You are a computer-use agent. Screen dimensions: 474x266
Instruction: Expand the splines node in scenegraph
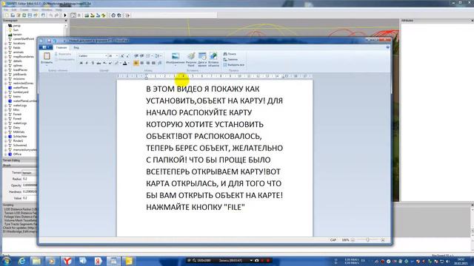click(x=6, y=66)
